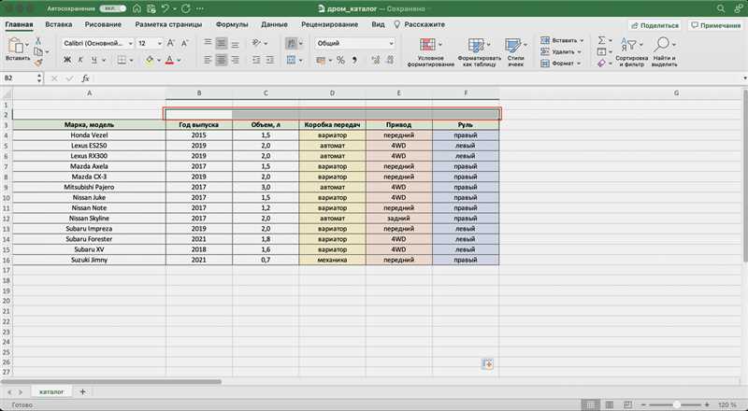Screen dimensions: 748x411
Task: Open the Данные ribbon tab
Action: (x=274, y=24)
